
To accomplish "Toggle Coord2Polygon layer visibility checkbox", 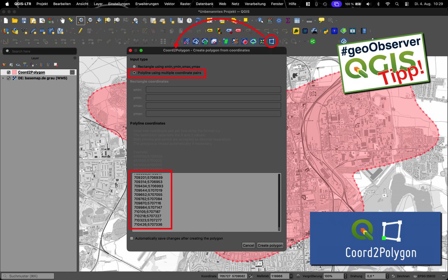I will point(9,72).
